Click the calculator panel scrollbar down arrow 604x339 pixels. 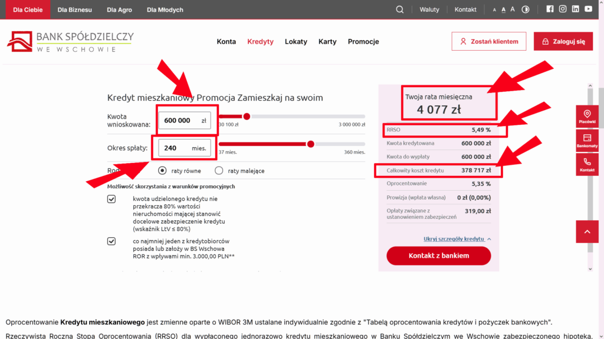(590, 269)
